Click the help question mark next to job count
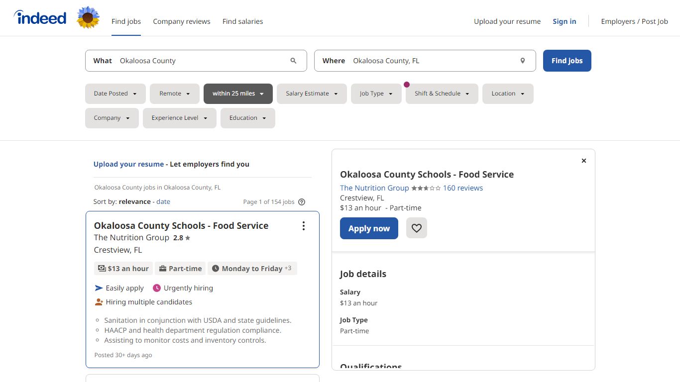The height and width of the screenshot is (382, 680). click(301, 202)
